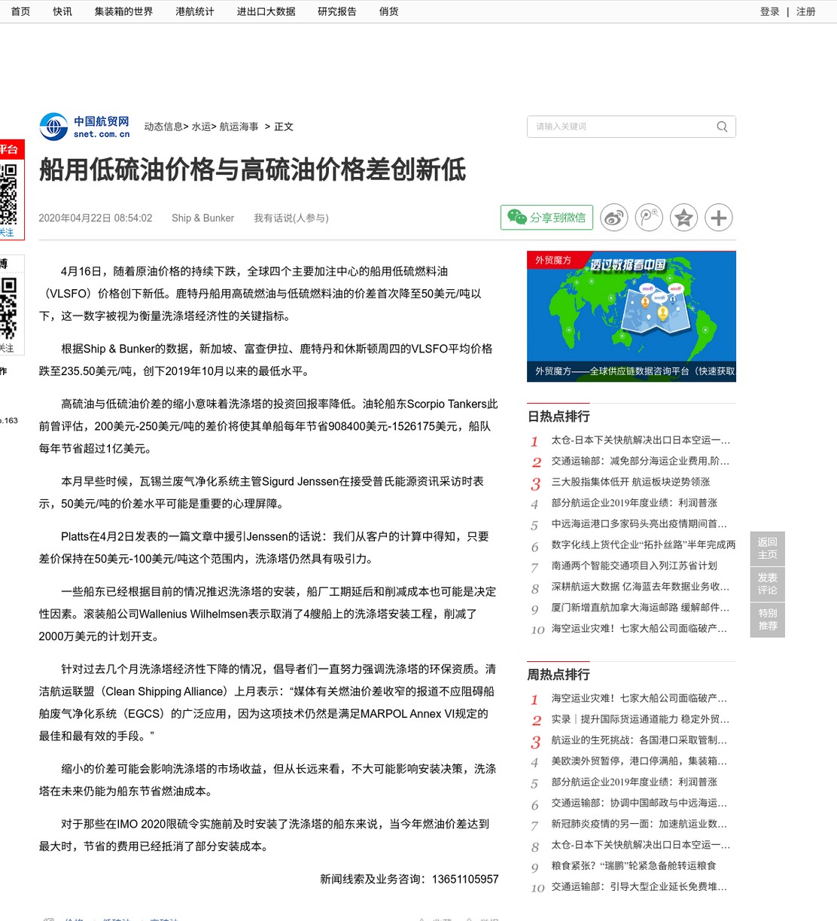Screen dimensions: 837x921
Task: Click the article title 船用低硫油价格与高硫油价格差创新低
Action: point(253,169)
